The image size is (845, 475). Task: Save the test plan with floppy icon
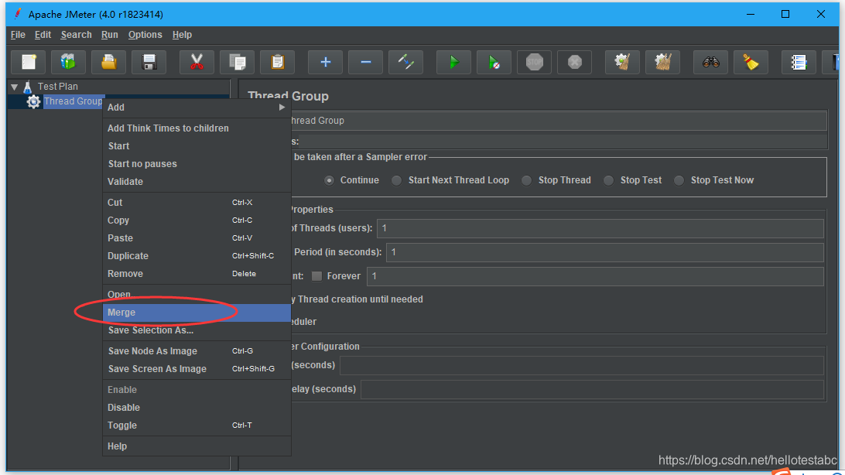coord(149,63)
